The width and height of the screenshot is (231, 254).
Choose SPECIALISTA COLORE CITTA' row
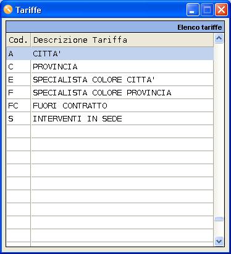(110, 80)
